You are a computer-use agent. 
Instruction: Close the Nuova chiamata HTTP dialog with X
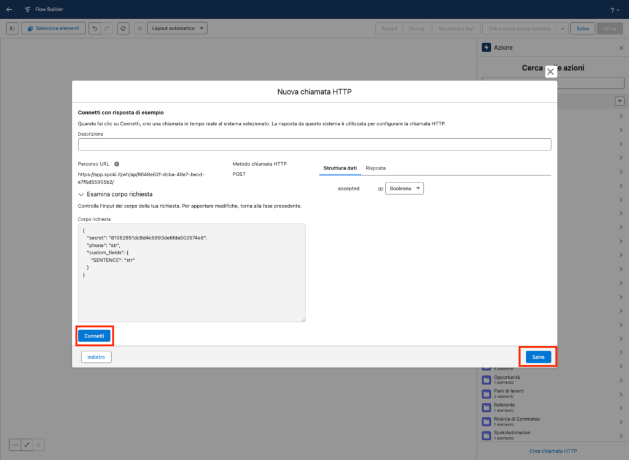(550, 72)
